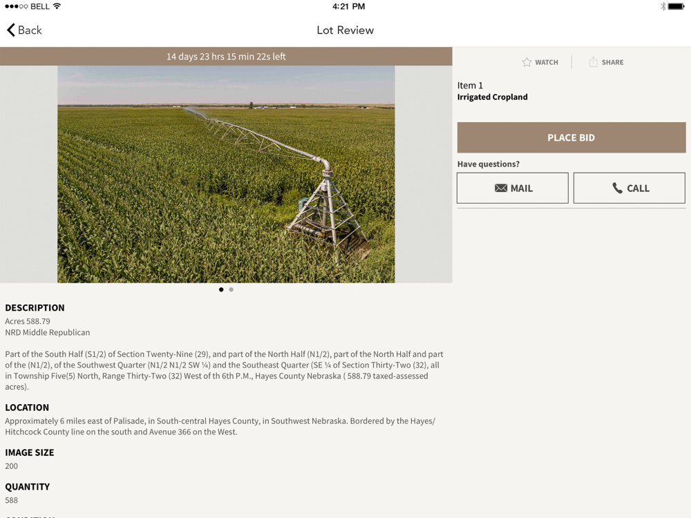Tap the Back chevron arrow
Image resolution: width=691 pixels, height=518 pixels.
pyautogui.click(x=11, y=30)
